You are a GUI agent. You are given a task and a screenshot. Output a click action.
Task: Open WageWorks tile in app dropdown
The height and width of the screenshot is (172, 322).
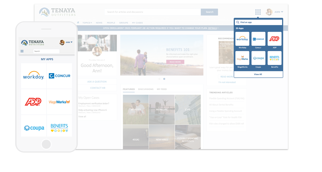[242, 58]
